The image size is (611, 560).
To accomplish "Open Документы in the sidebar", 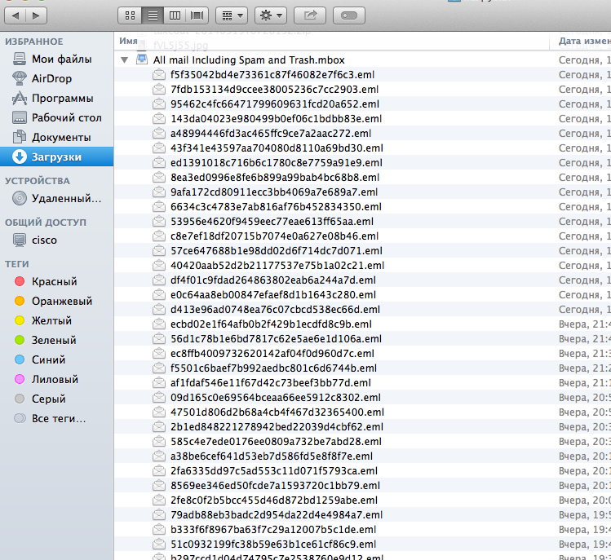I will click(61, 137).
